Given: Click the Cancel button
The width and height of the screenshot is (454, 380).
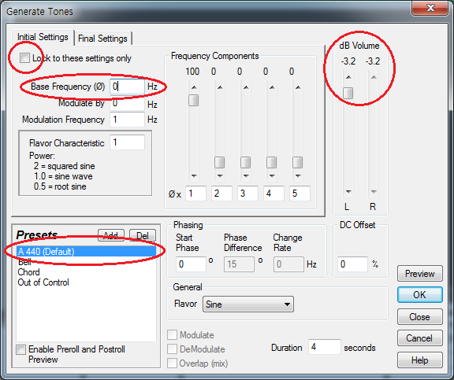Looking at the screenshot, I should (420, 338).
